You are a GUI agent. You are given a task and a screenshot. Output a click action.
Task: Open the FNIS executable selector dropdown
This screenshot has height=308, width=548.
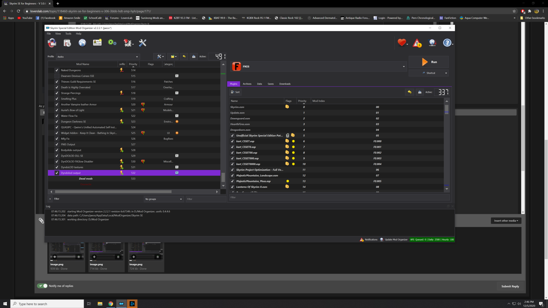(x=318, y=66)
